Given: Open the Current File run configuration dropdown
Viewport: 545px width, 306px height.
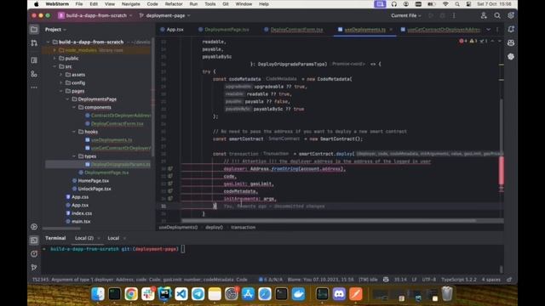Looking at the screenshot, I should pos(405,15).
